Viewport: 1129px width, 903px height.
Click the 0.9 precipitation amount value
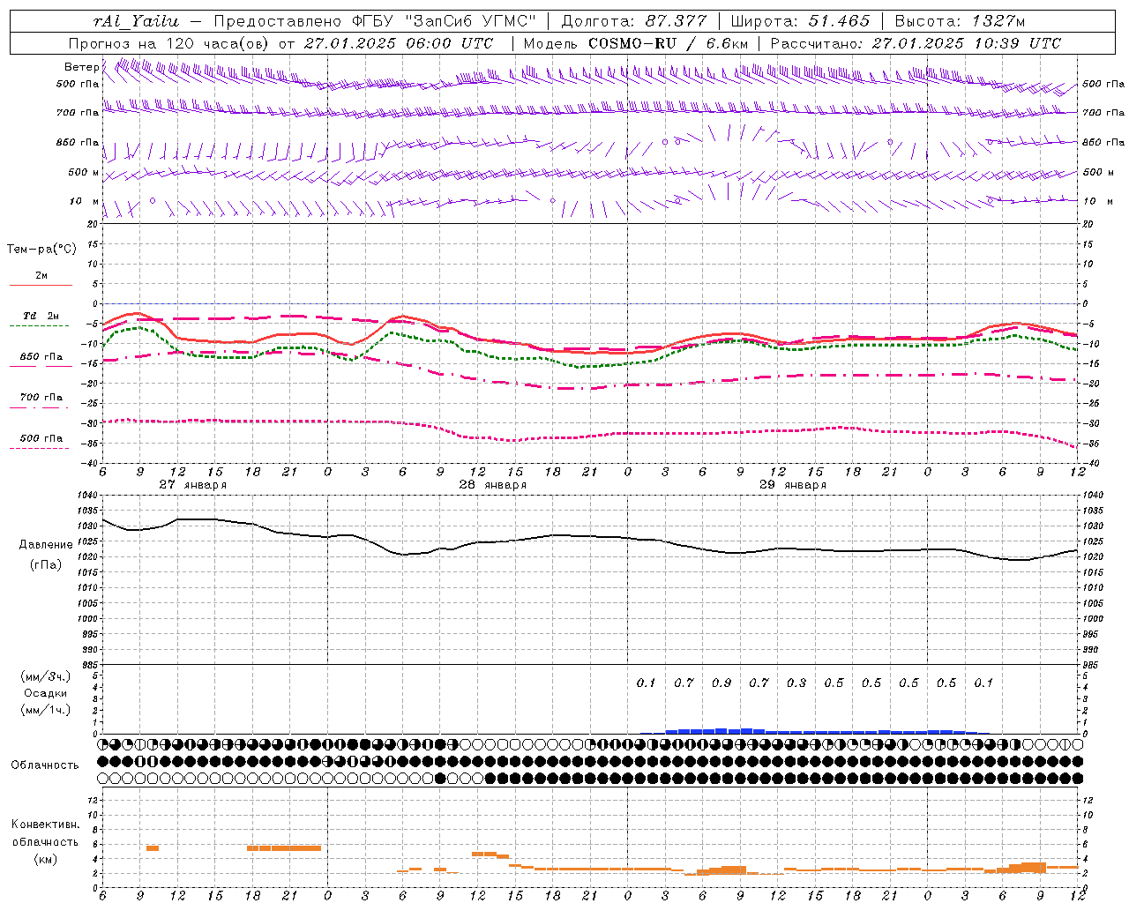[721, 683]
